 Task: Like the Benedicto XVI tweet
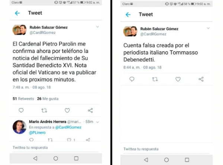tap(67, 110)
